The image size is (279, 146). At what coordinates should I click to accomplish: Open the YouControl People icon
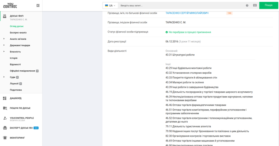5,118
